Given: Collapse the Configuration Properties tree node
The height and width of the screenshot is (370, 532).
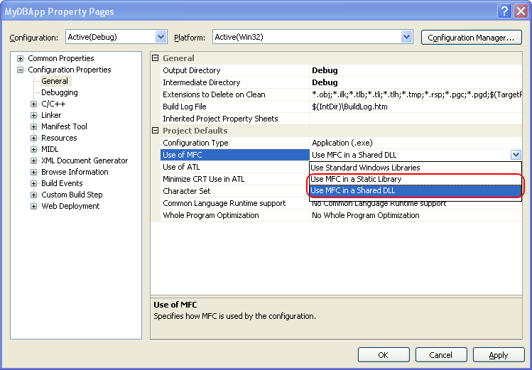Looking at the screenshot, I should 21,70.
